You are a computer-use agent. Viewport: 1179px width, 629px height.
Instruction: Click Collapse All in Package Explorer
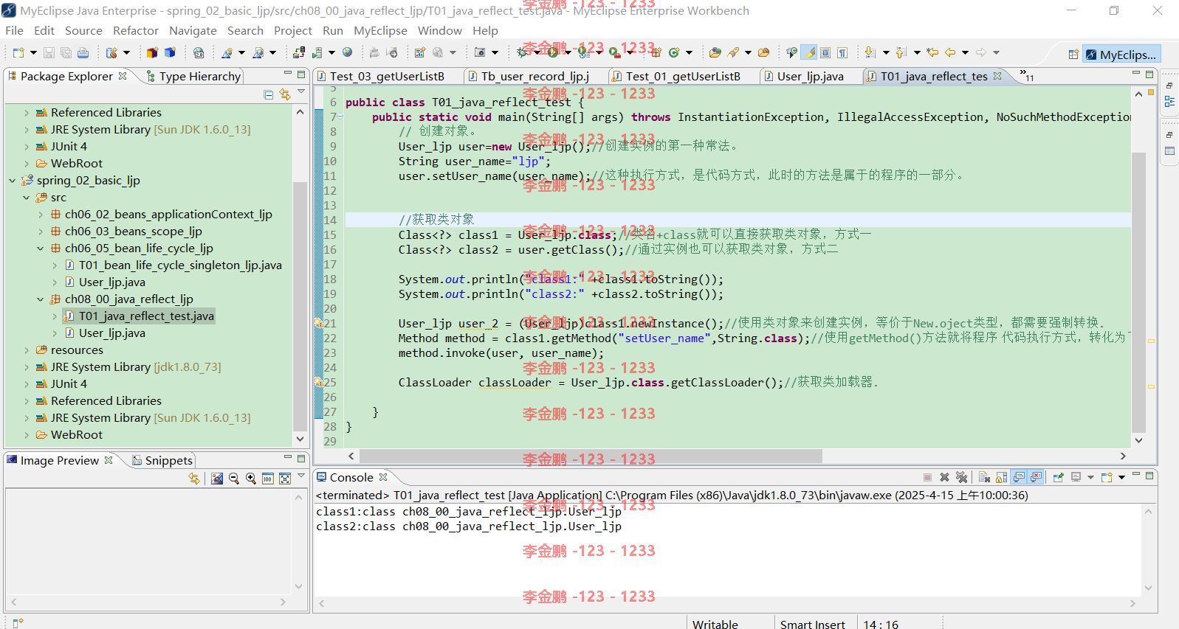tap(268, 94)
